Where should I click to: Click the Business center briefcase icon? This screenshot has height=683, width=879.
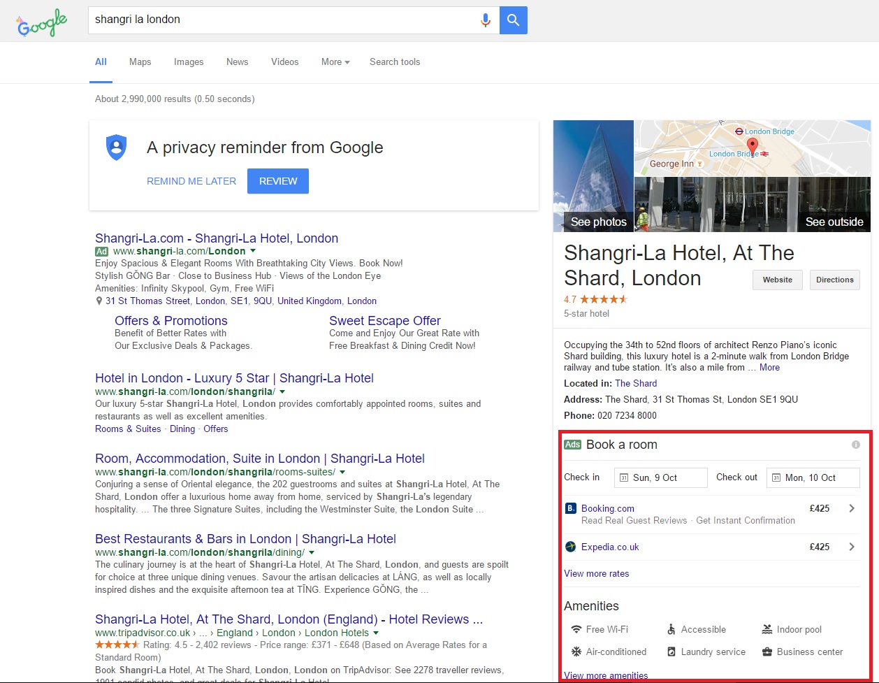tap(767, 652)
